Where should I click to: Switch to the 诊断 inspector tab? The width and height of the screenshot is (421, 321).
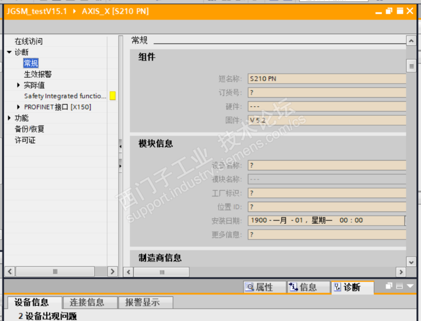353,287
